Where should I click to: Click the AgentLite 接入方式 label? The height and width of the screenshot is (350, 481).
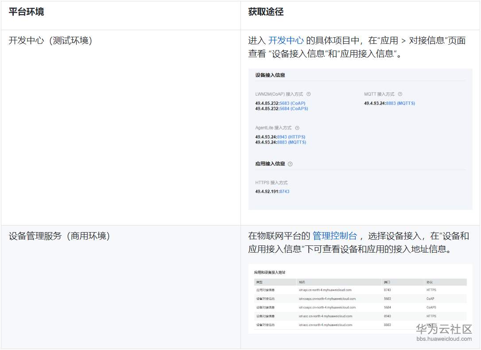(x=273, y=128)
